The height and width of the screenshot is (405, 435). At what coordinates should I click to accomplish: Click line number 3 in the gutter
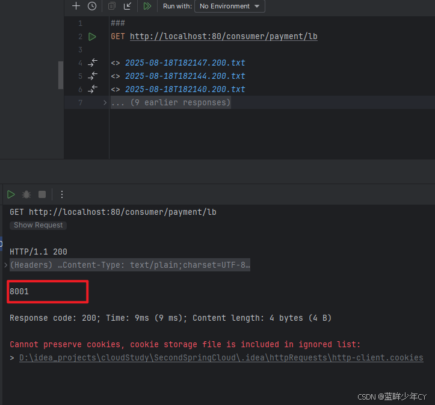pos(80,50)
